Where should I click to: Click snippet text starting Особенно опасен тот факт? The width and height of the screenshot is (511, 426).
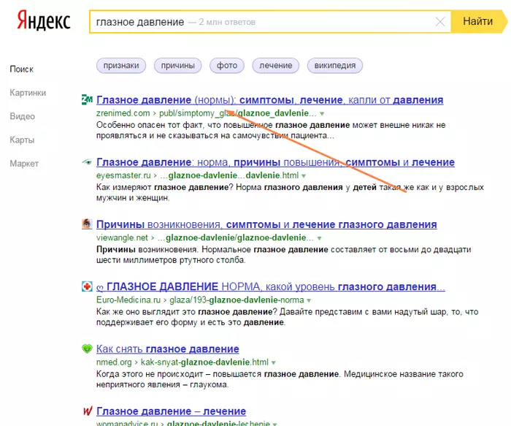coord(271,130)
